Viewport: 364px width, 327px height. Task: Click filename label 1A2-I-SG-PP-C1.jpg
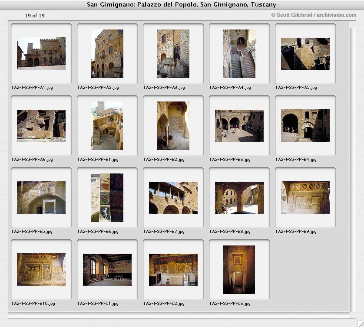[98, 304]
